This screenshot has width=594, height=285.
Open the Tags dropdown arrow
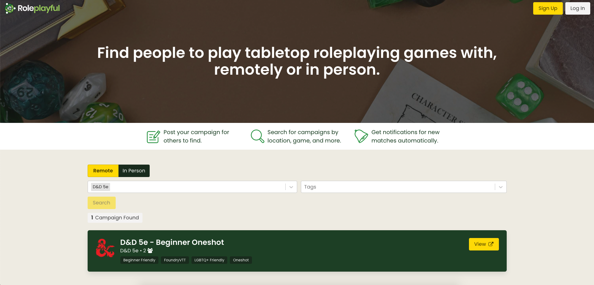click(501, 187)
